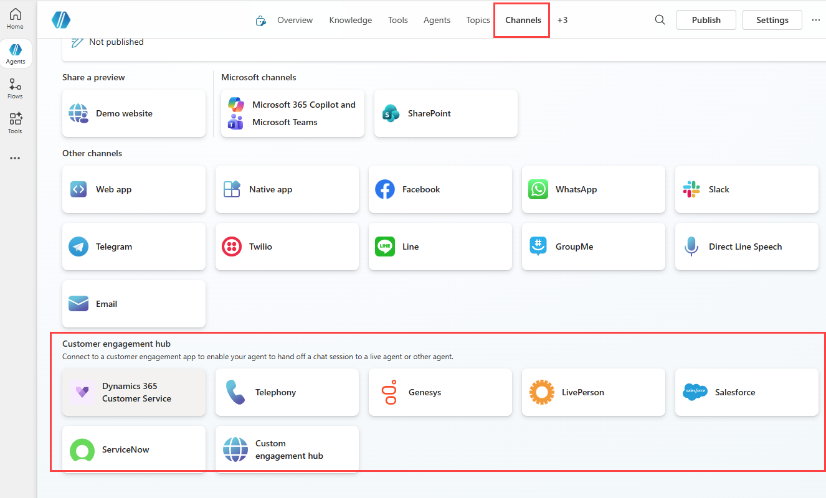
Task: Click the Custom engagement hub globe icon
Action: [x=235, y=449]
